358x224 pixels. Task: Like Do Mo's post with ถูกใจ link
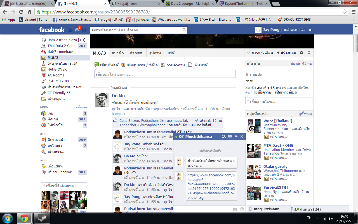116,109
